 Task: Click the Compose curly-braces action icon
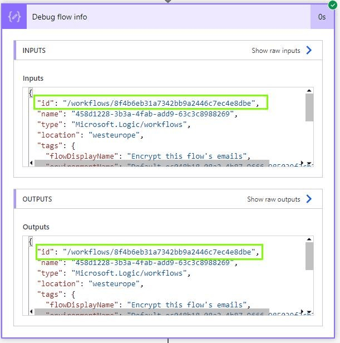click(x=15, y=17)
